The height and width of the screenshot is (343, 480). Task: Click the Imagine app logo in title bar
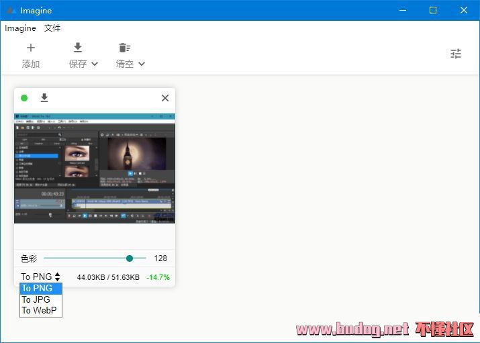coord(11,10)
